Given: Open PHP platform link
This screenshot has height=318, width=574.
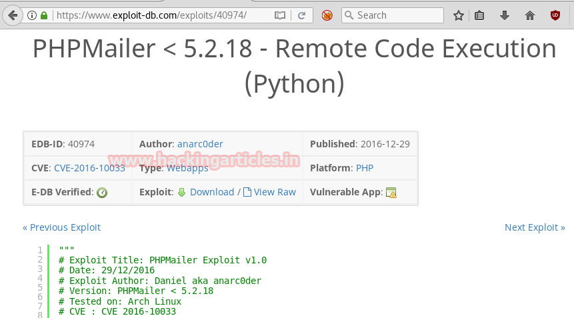Looking at the screenshot, I should click(365, 168).
